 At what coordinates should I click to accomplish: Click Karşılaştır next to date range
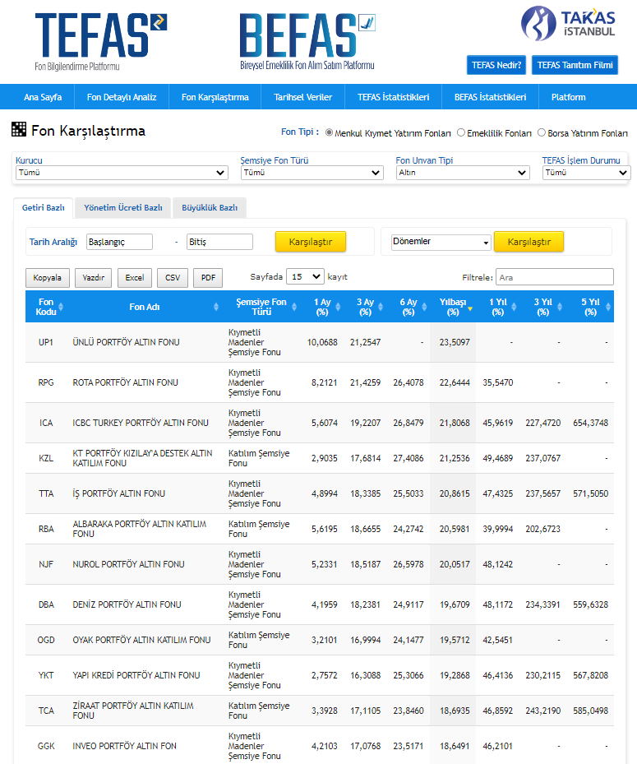pyautogui.click(x=311, y=242)
